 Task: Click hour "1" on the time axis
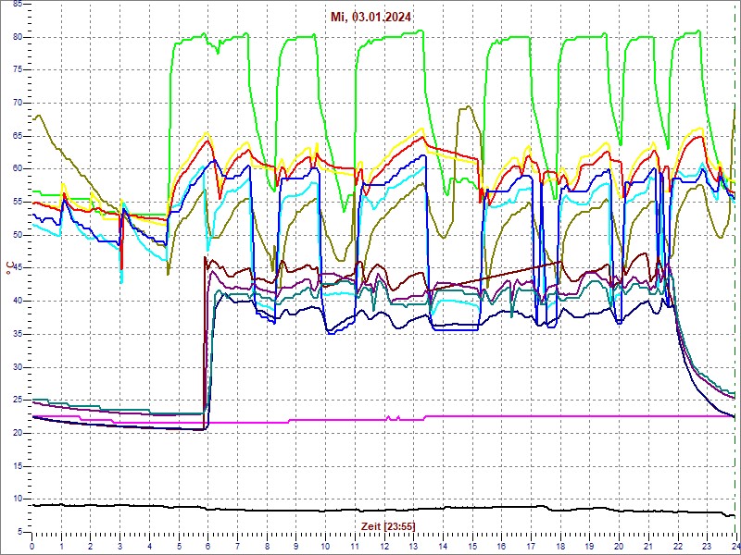click(x=61, y=544)
